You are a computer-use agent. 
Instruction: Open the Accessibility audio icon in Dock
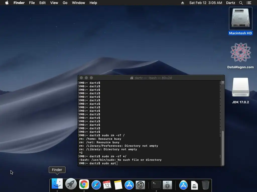point(167,185)
